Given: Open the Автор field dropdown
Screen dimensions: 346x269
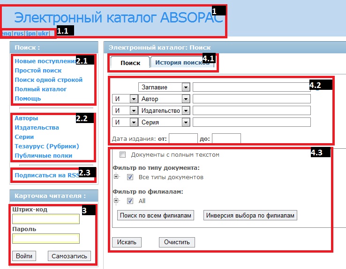Looking at the screenshot, I should (x=186, y=99).
